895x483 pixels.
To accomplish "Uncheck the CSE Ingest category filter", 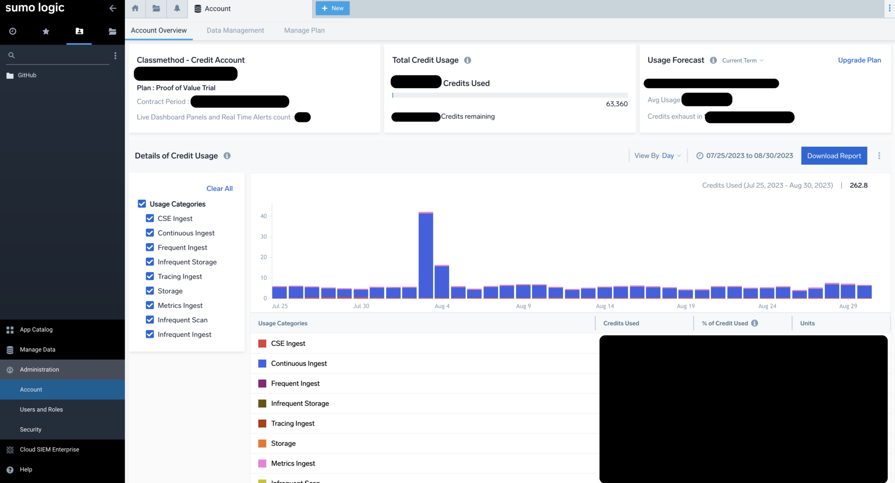I will coord(150,218).
